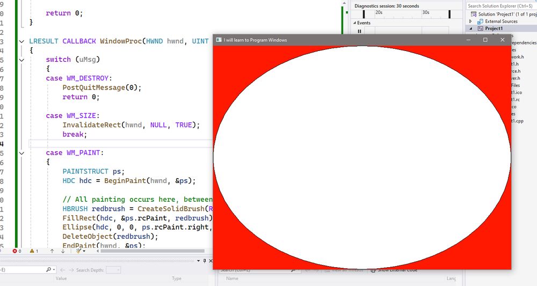
Task: Click the 30s mark on diagnostics timeline
Action: [x=426, y=12]
